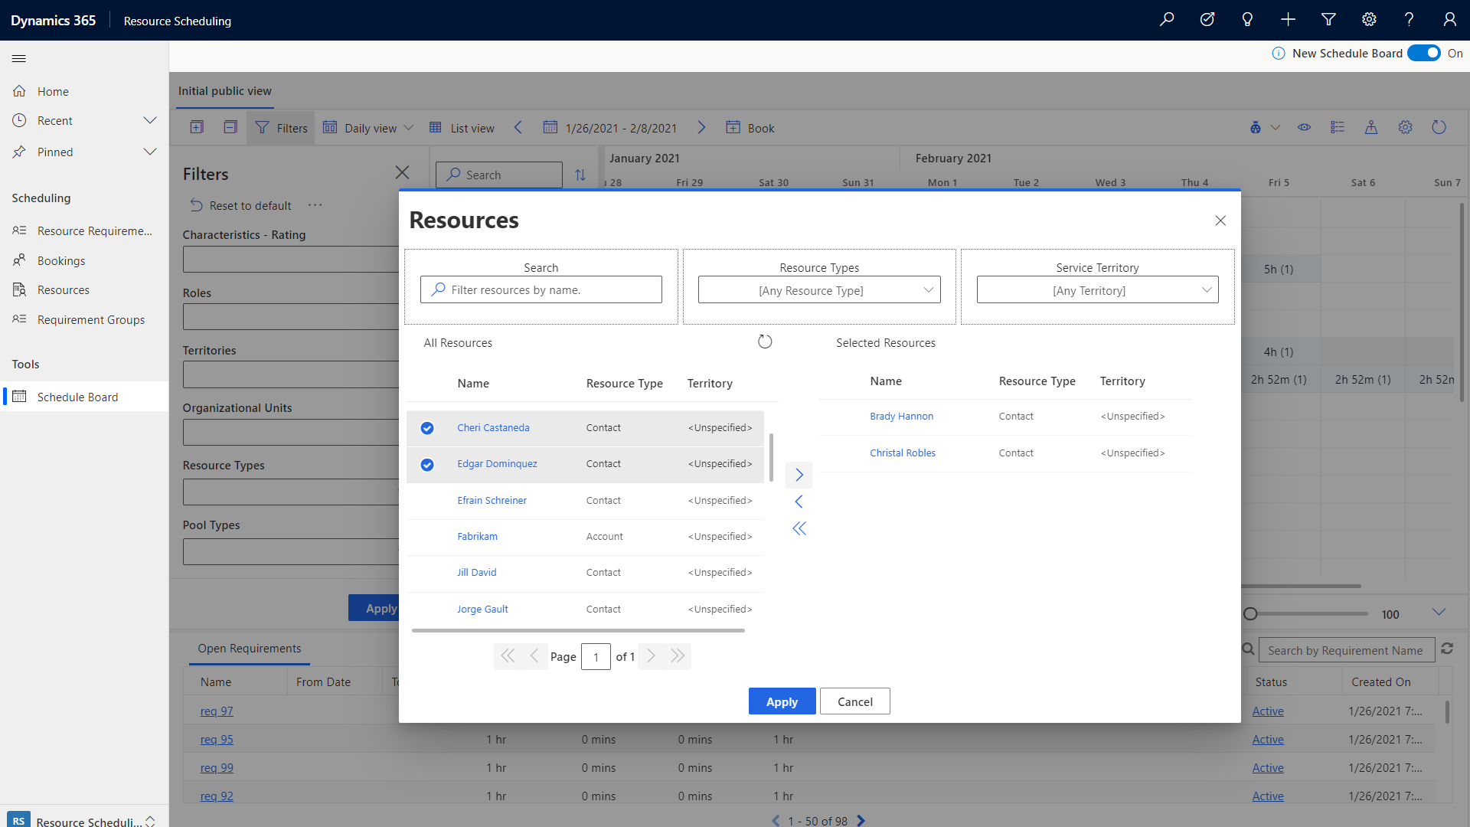Check the Cheri Castaneda checkbox
This screenshot has height=827, width=1470.
(x=426, y=427)
